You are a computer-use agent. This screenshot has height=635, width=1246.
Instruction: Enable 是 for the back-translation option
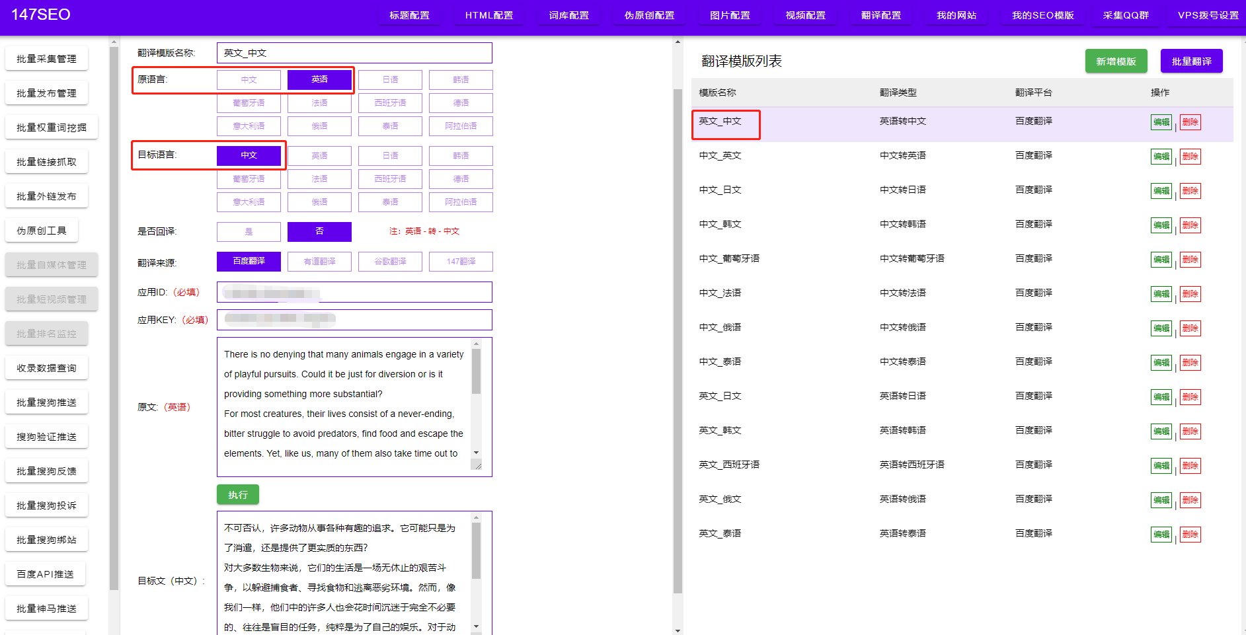249,231
